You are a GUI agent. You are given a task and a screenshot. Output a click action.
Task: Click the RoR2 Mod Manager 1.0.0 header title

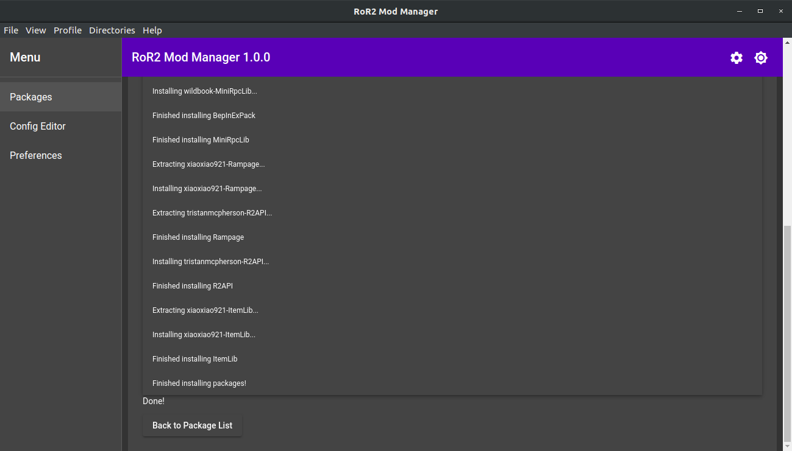[201, 58]
